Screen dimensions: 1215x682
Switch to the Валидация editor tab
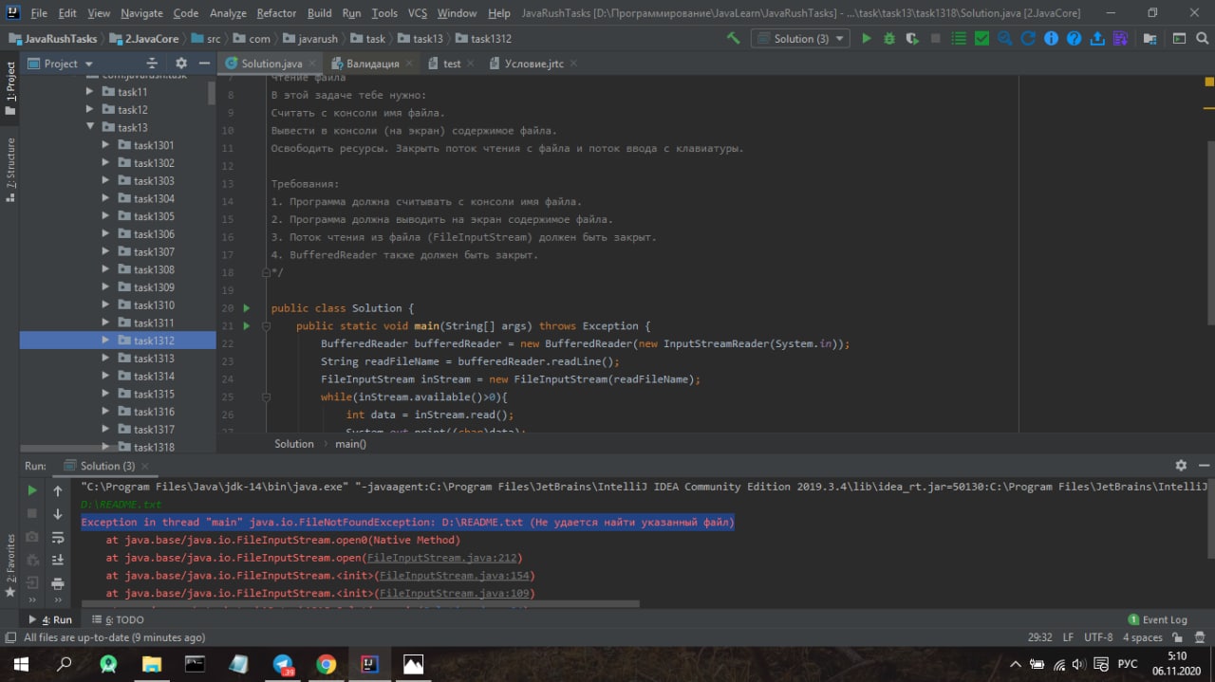point(372,64)
